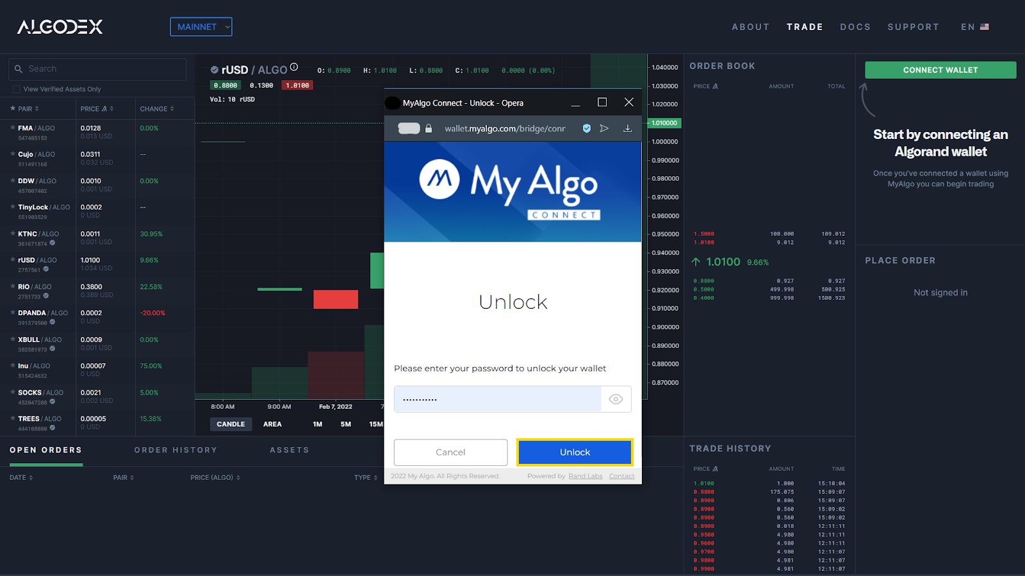The height and width of the screenshot is (576, 1025).
Task: Open the DOCS menu item
Action: click(855, 27)
